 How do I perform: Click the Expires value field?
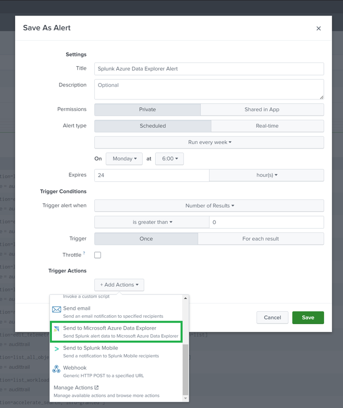click(x=152, y=175)
